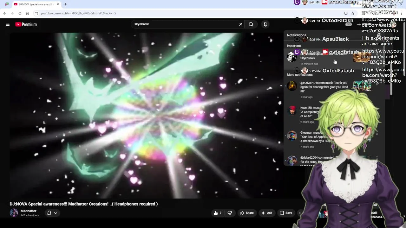Click the video title 'DJ:NOVA Spacial awareness!!!'
Viewport: 406px width, 228px height.
[x=84, y=204]
